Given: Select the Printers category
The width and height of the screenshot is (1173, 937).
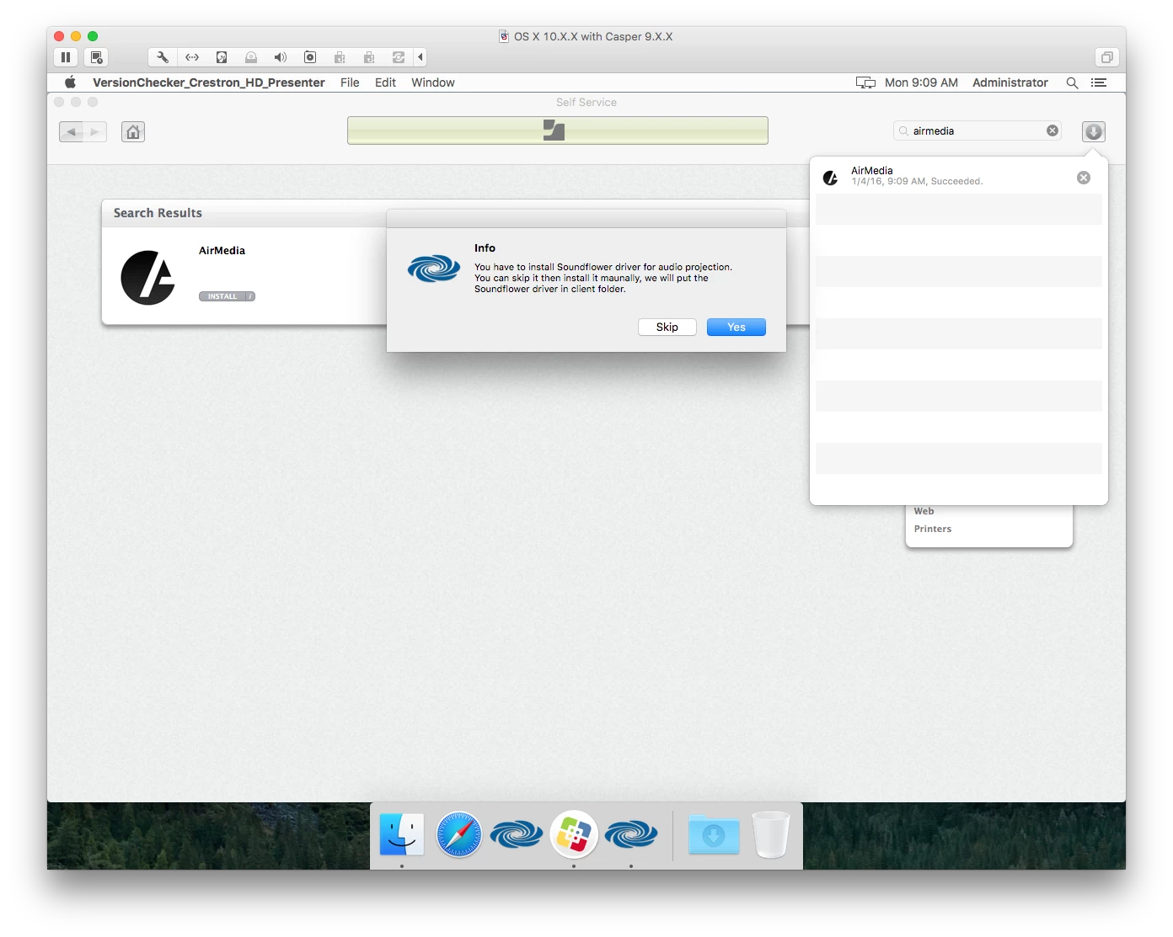Looking at the screenshot, I should tap(932, 529).
